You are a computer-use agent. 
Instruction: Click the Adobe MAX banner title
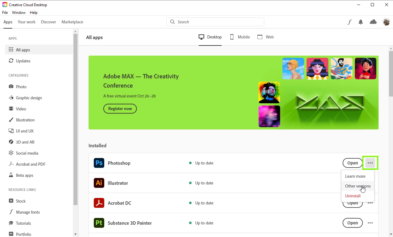(141, 81)
